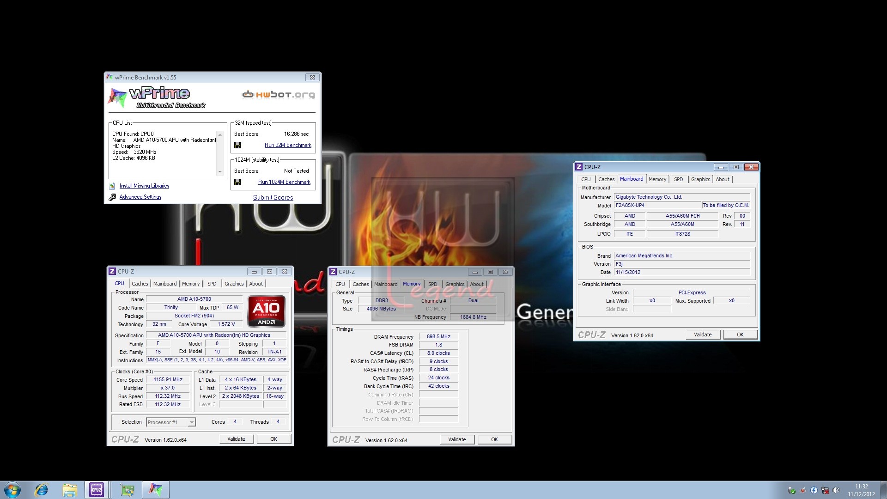
Task: Open Graphics tab in Mainboard window
Action: pos(700,179)
